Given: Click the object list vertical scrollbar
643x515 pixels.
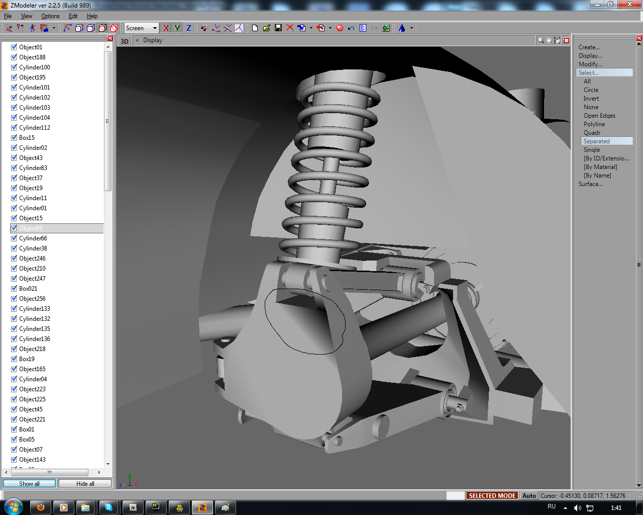Looking at the screenshot, I should click(x=108, y=121).
